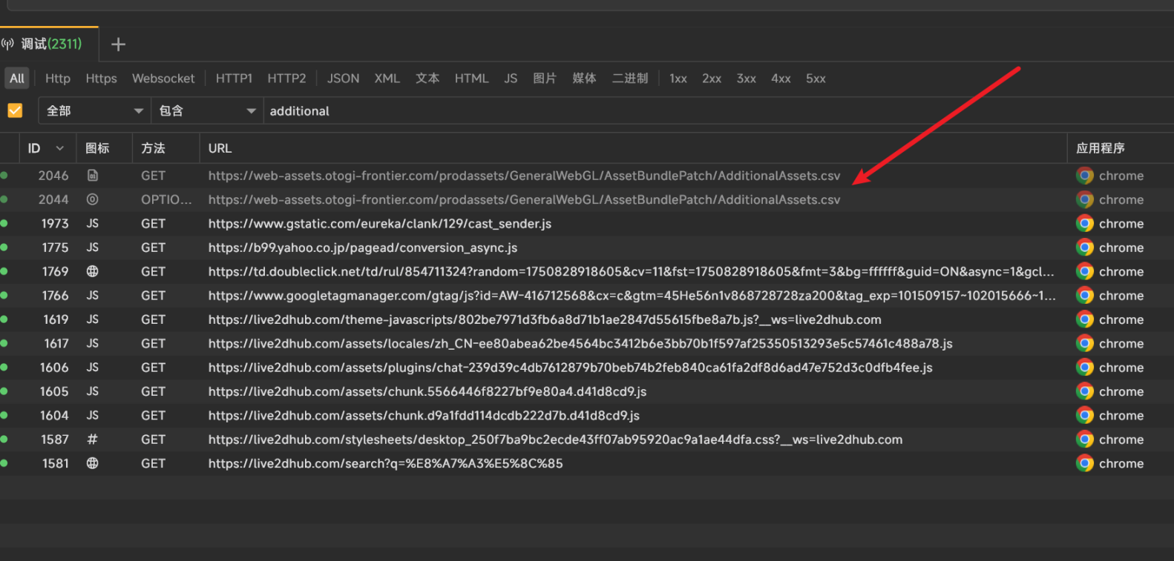The width and height of the screenshot is (1174, 561).
Task: Click the URL column header
Action: coord(220,148)
